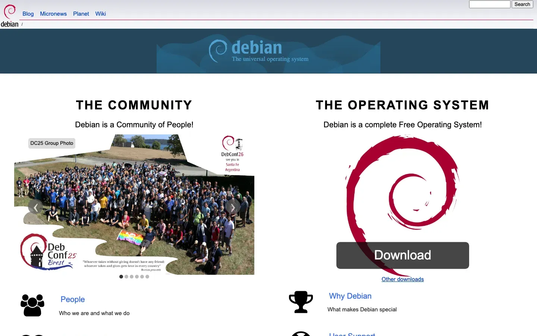The width and height of the screenshot is (537, 336).
Task: Focus the search text field
Action: [x=490, y=4]
